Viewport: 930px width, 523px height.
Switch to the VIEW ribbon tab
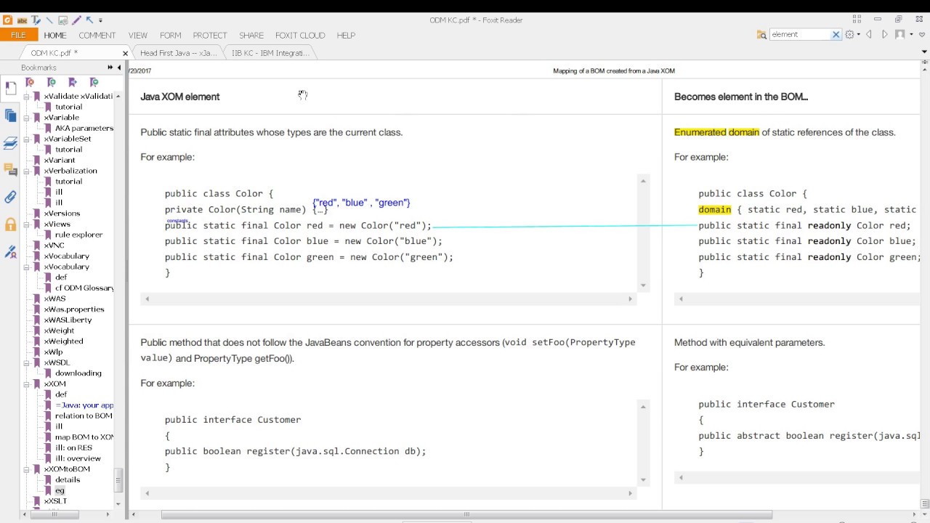138,35
